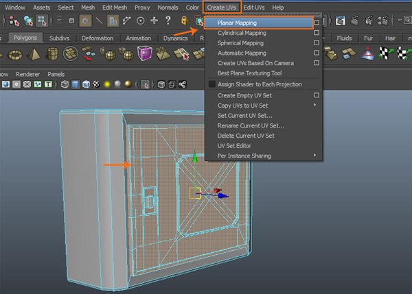
Task: Toggle use all lights yellow sphere icon
Action: tap(107, 84)
